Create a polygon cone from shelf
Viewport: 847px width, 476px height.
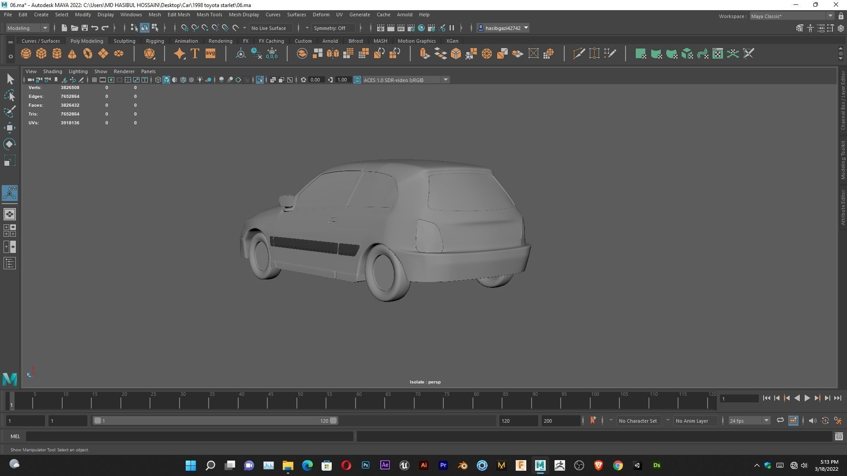[x=72, y=54]
